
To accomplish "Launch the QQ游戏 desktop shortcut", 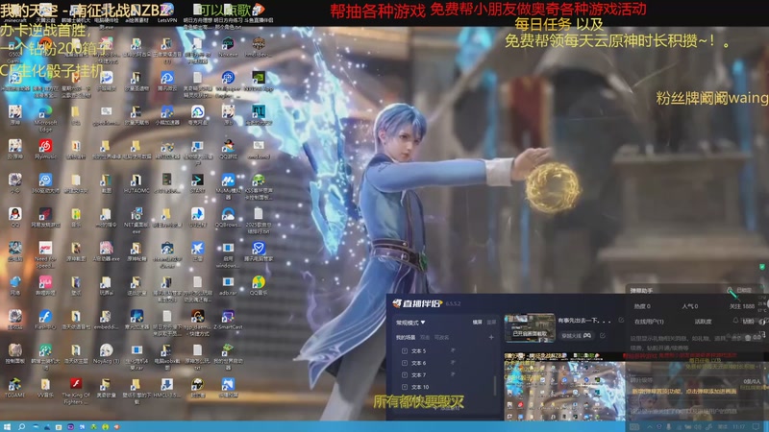I will [x=228, y=149].
